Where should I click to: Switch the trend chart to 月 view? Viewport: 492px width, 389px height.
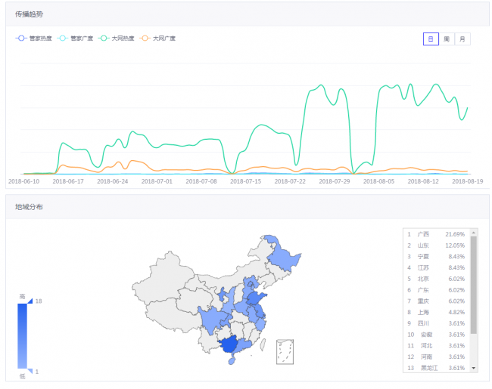pos(462,39)
